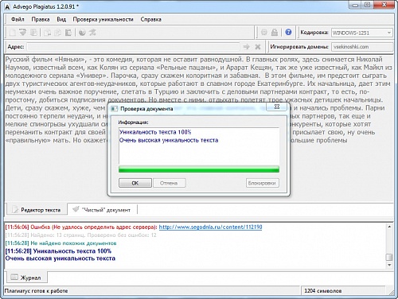Open Файл menu
398x299 pixels.
[x=18, y=19]
